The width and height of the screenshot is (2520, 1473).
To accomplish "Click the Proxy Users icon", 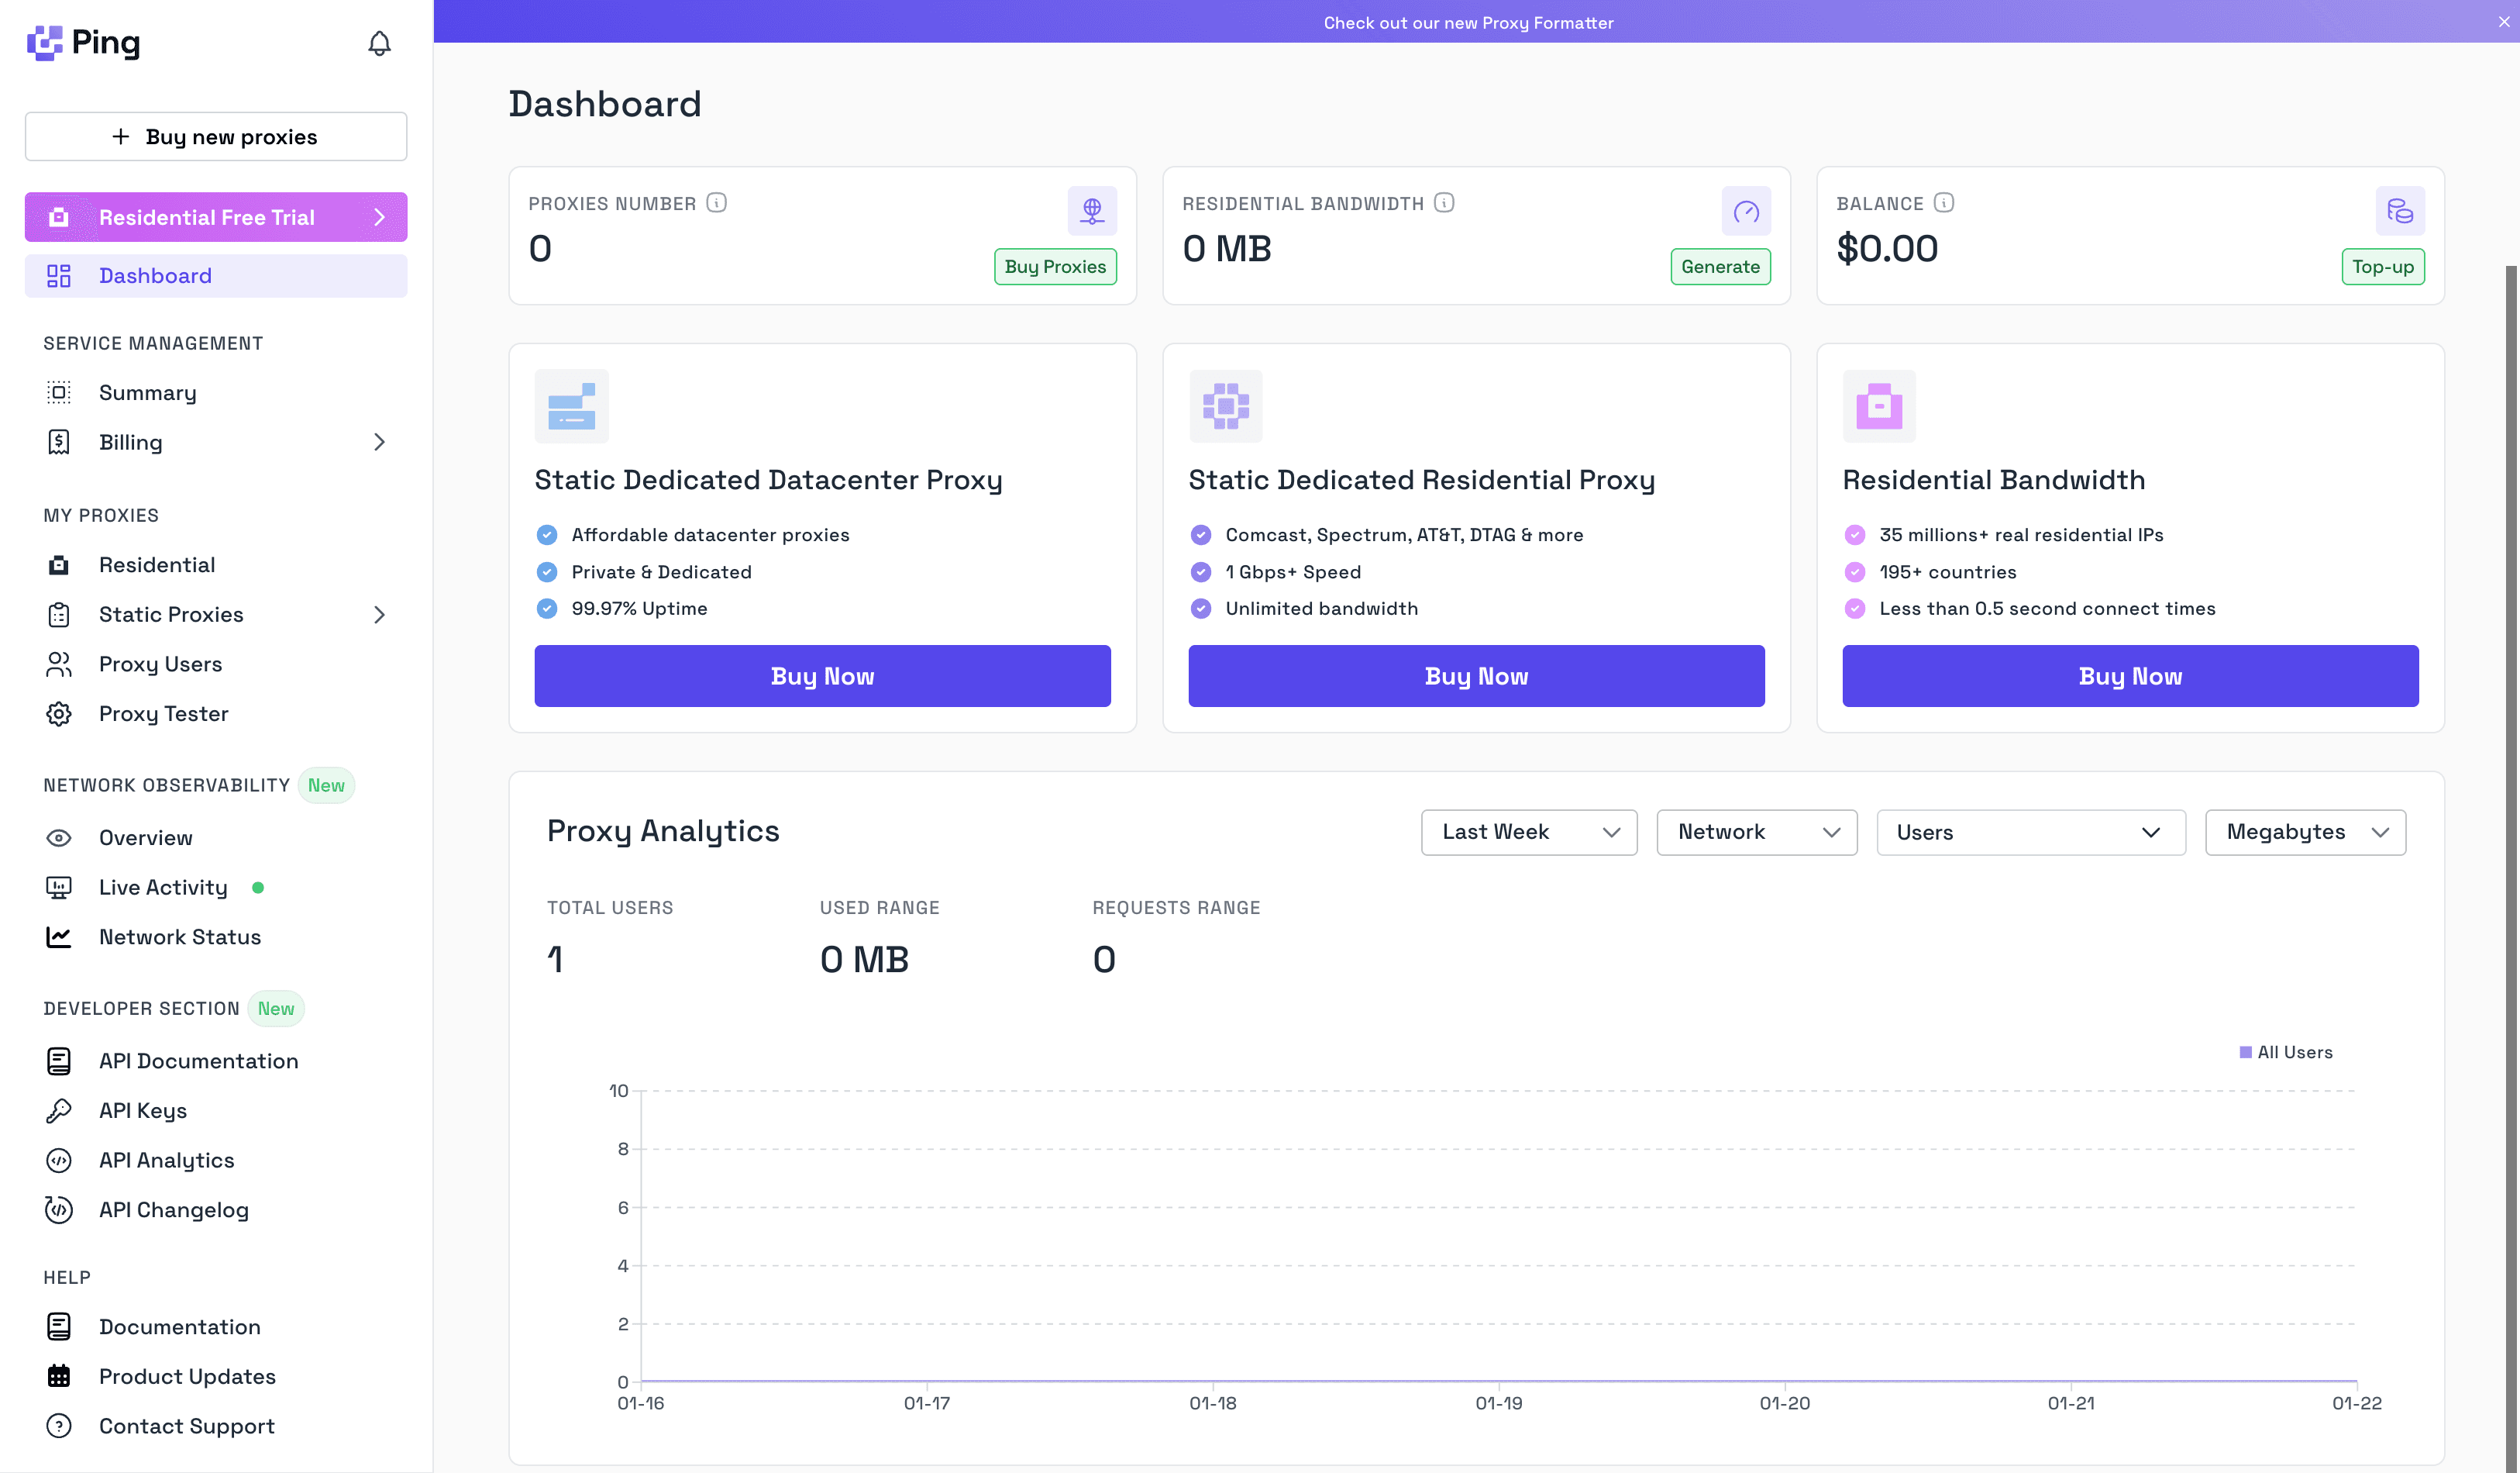I will 58,664.
